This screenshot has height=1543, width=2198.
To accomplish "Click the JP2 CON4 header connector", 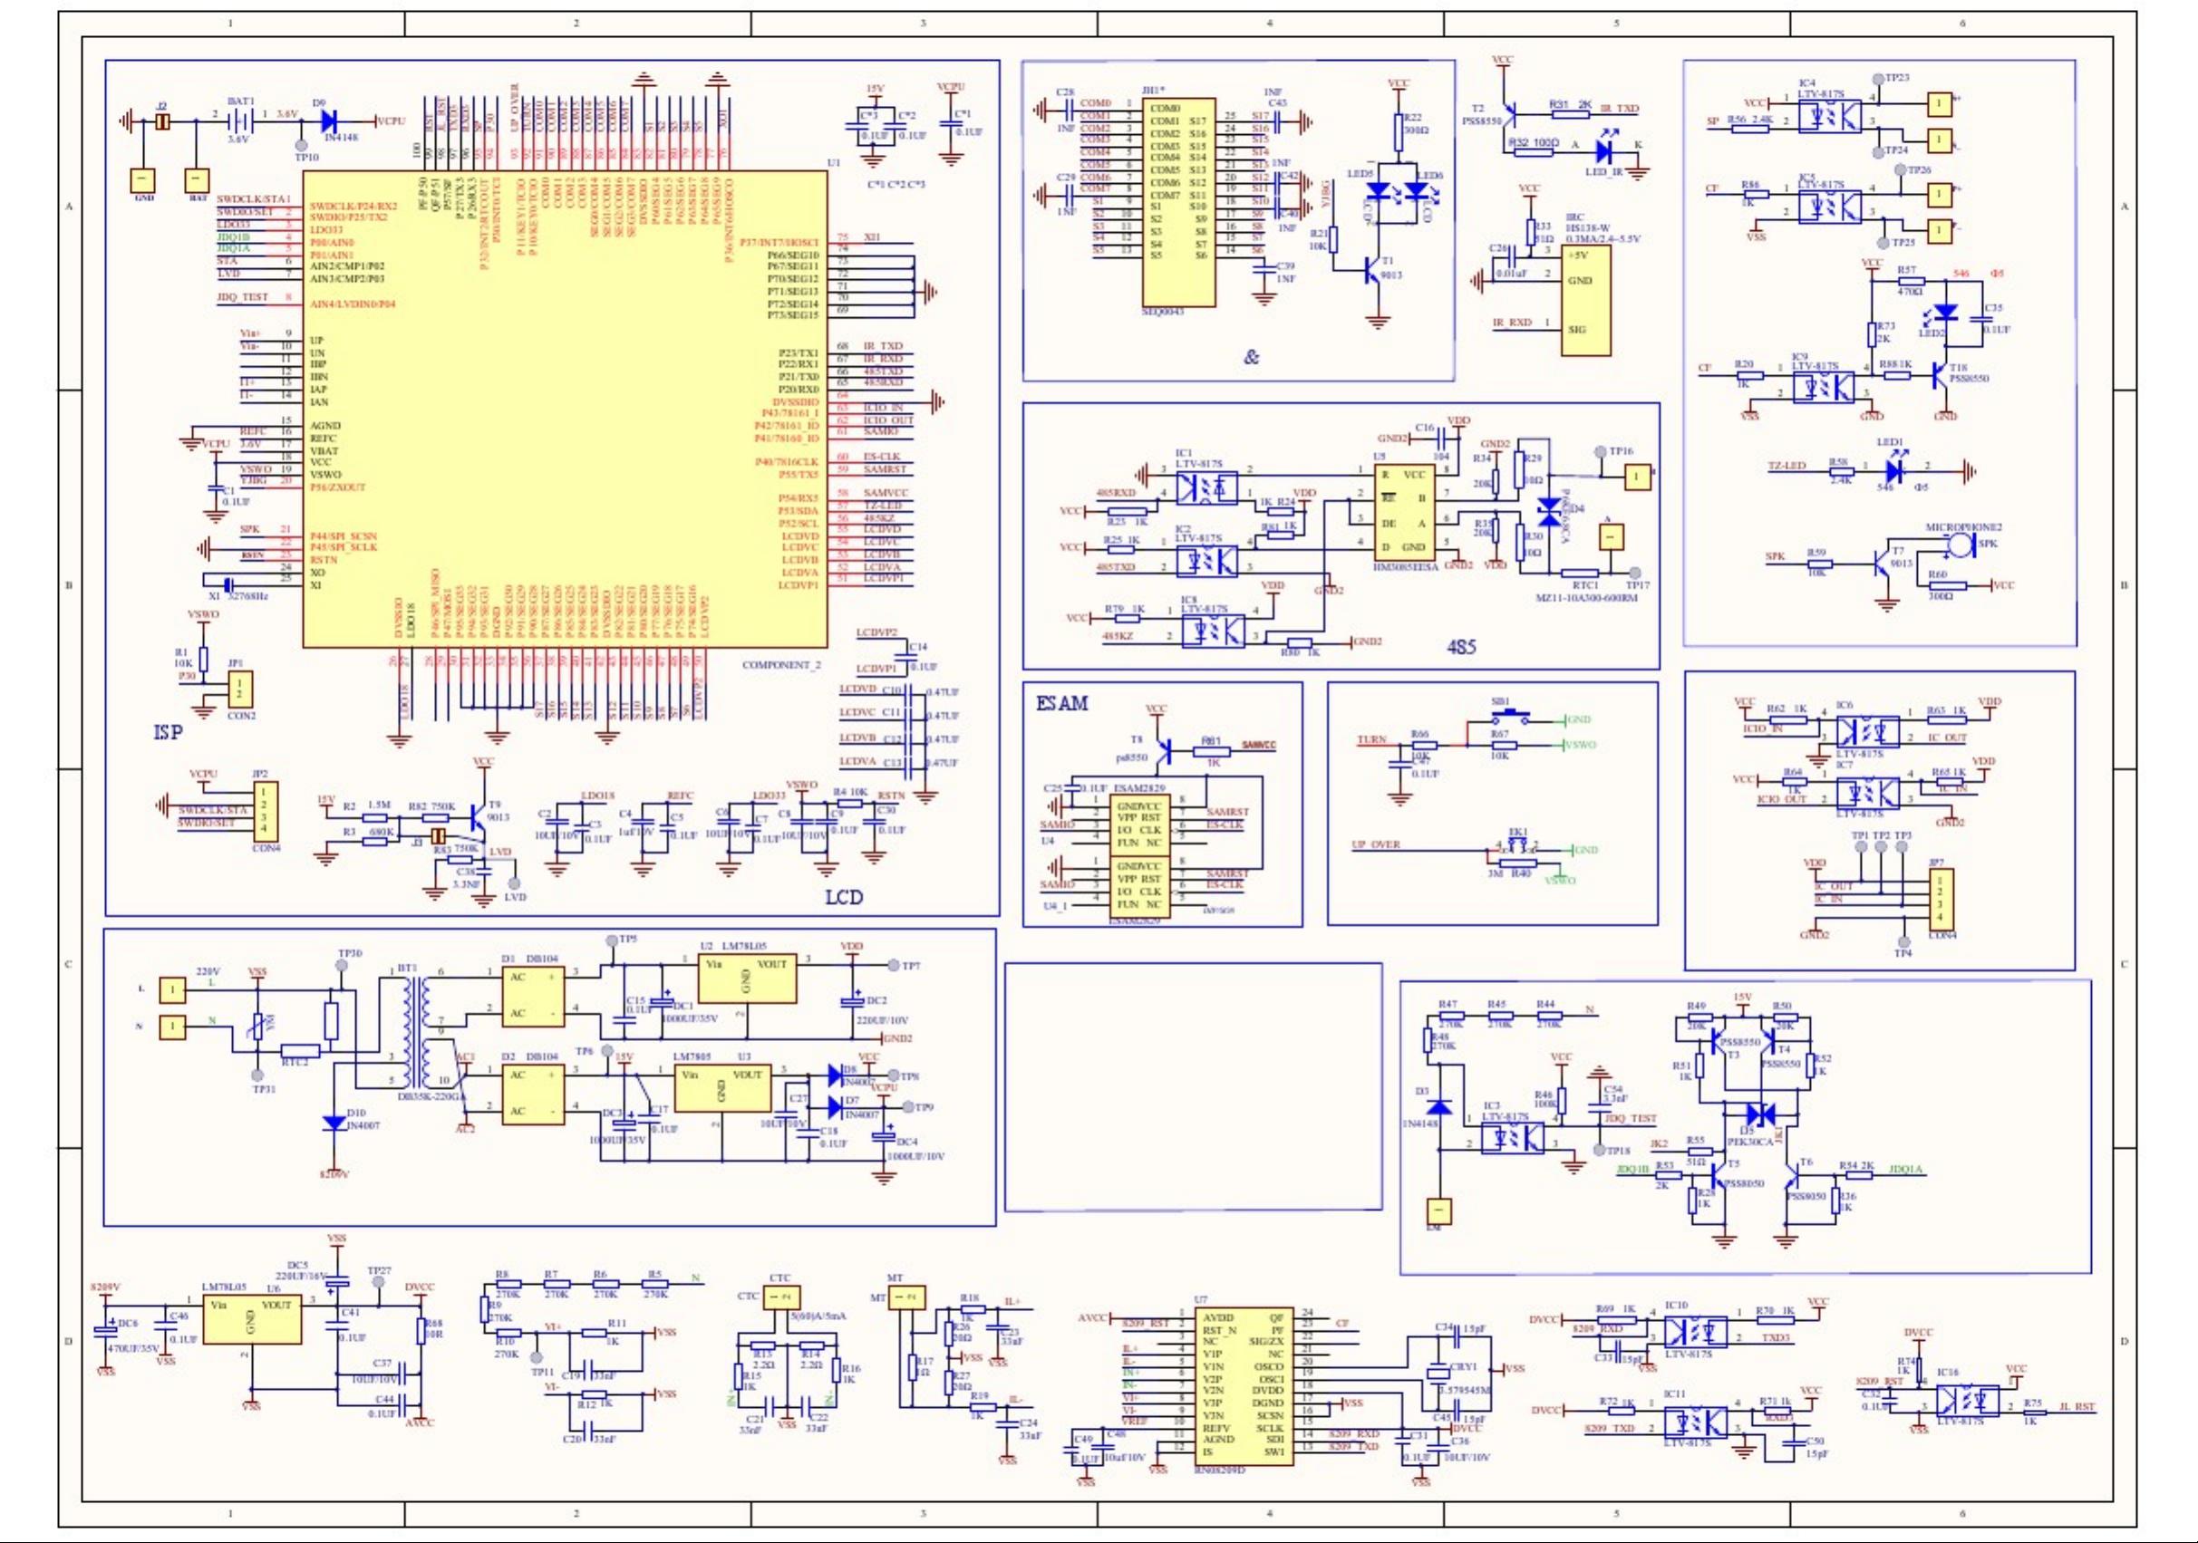I will click(266, 810).
